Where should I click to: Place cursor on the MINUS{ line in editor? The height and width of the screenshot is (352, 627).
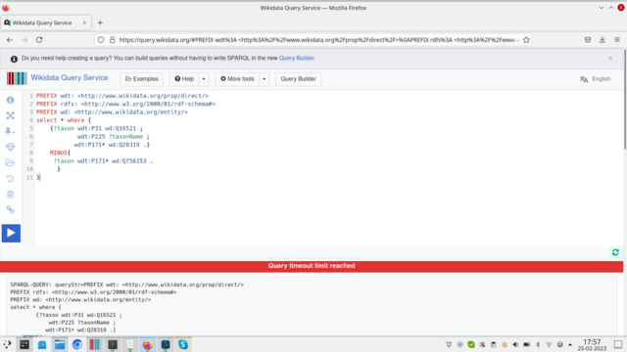coord(60,153)
